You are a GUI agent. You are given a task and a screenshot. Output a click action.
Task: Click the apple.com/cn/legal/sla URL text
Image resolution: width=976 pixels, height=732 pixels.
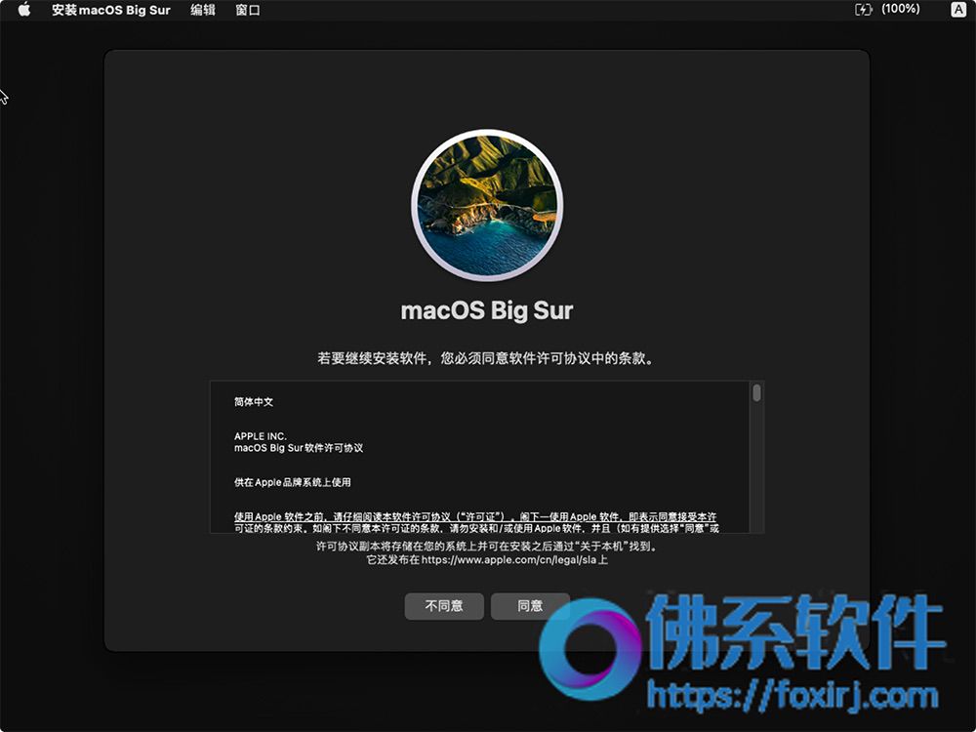tap(509, 559)
